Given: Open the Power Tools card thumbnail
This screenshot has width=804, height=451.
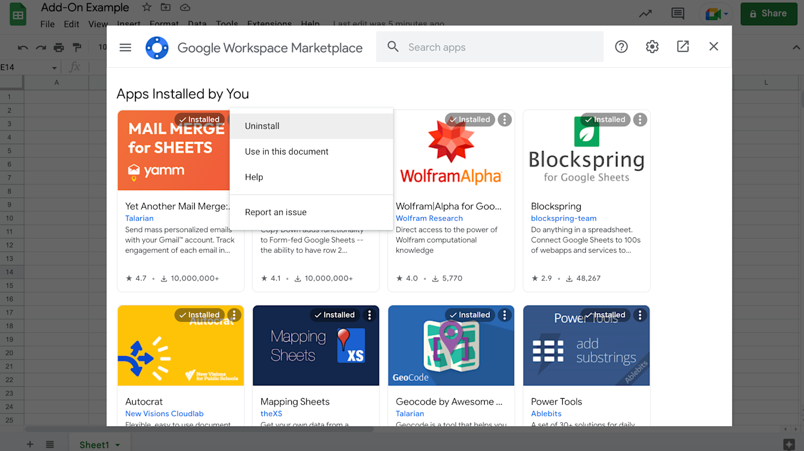Looking at the screenshot, I should pyautogui.click(x=586, y=345).
